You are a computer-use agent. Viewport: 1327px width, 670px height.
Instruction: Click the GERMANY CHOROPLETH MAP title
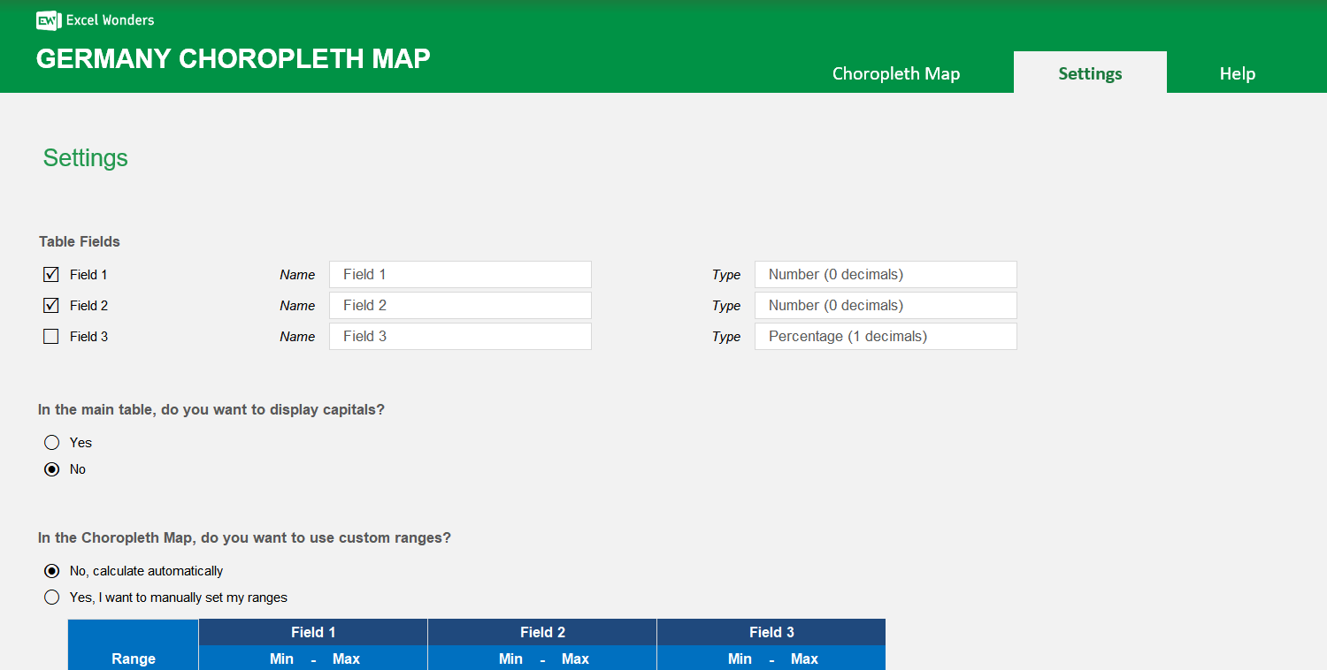[x=233, y=58]
